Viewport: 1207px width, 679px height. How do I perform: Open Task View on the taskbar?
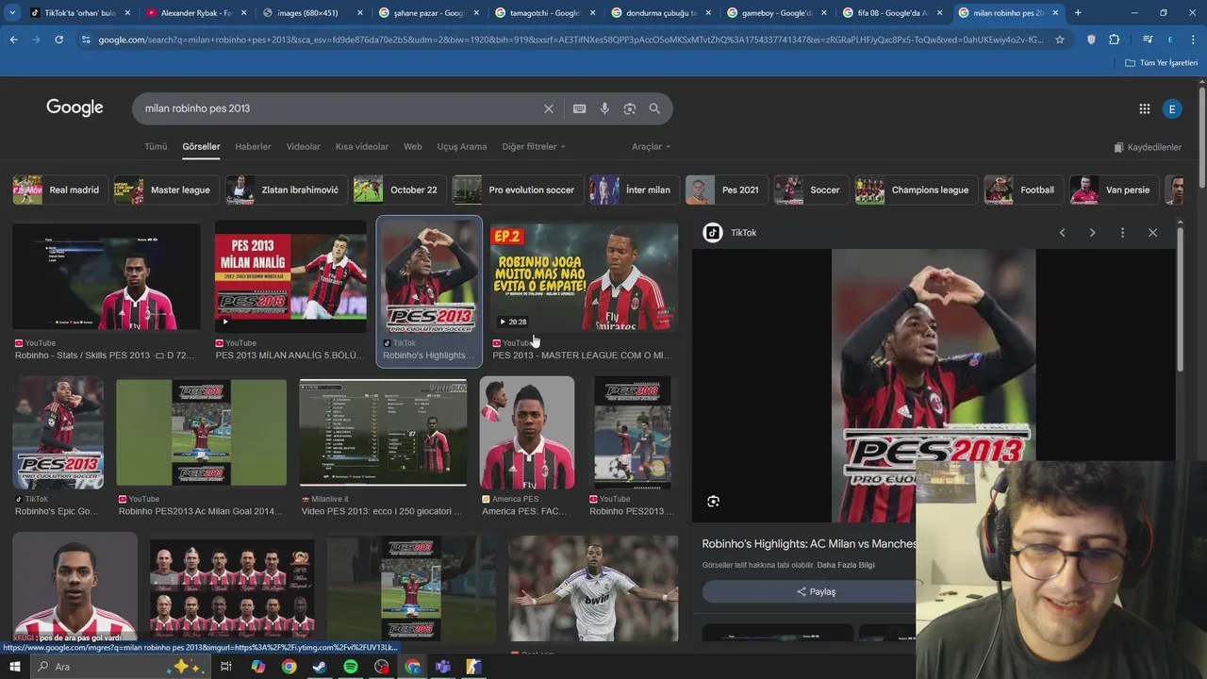coord(226,667)
